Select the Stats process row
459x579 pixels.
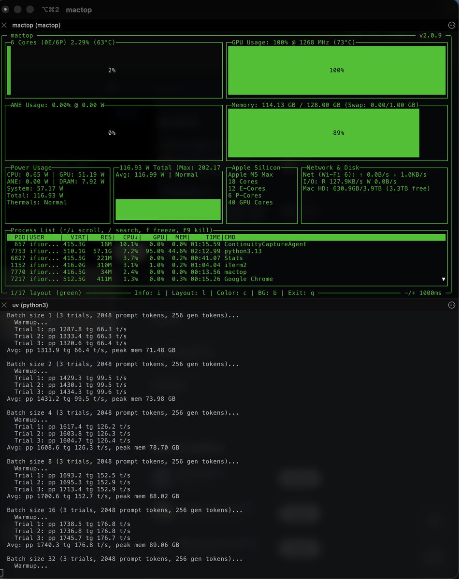[x=226, y=258]
